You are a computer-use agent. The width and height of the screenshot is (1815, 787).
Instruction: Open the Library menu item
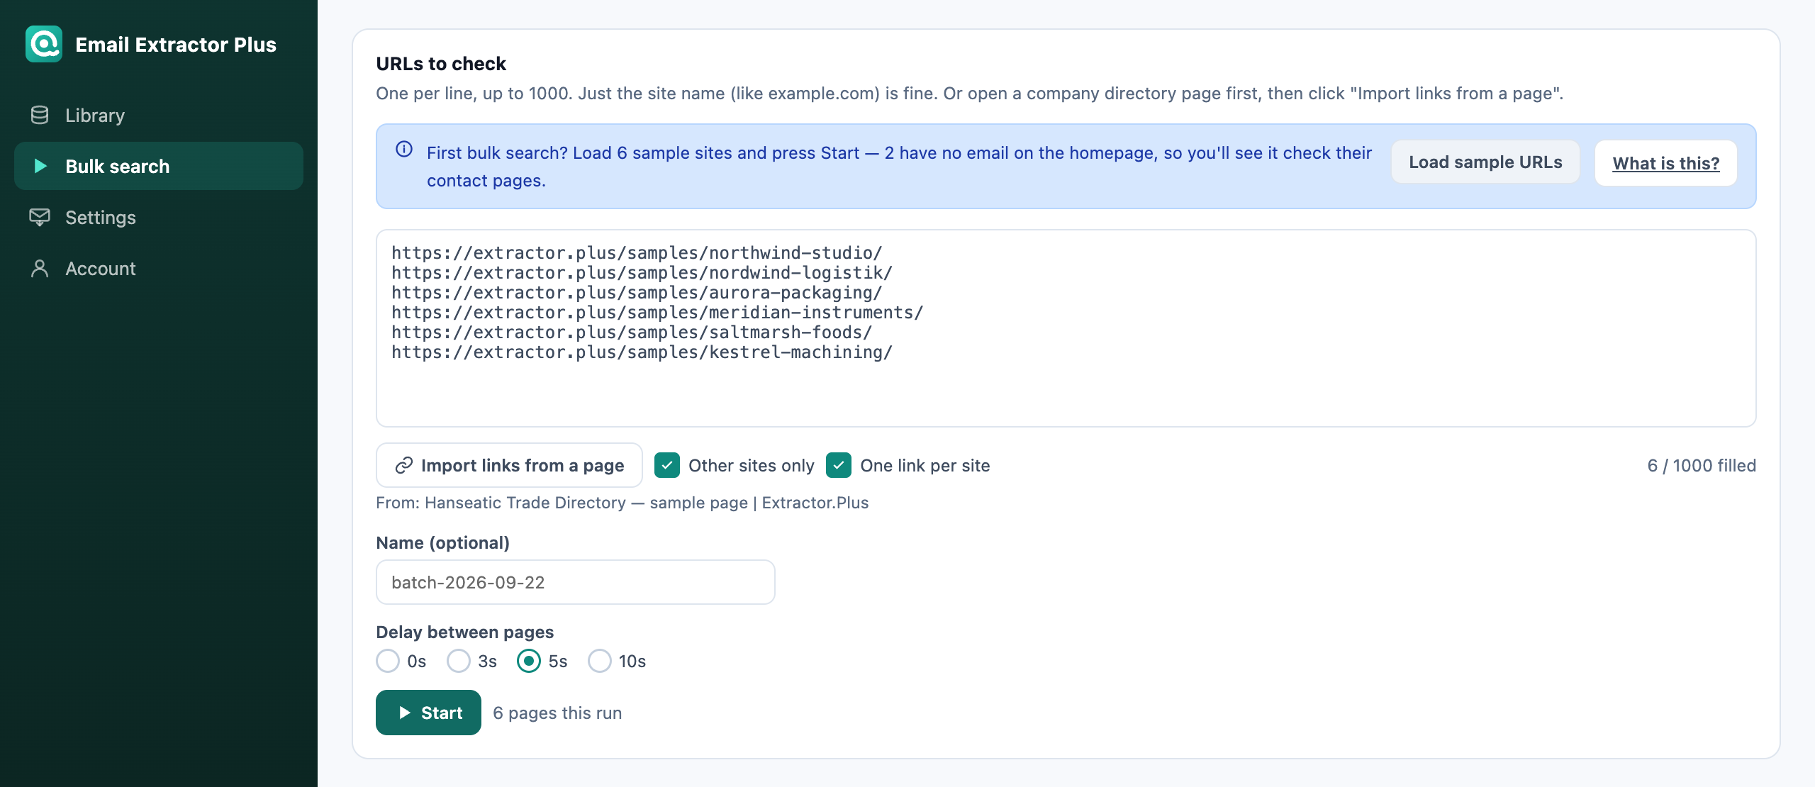pos(159,115)
